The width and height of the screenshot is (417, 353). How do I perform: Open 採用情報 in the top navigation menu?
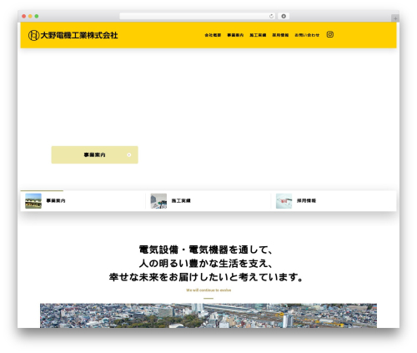280,35
